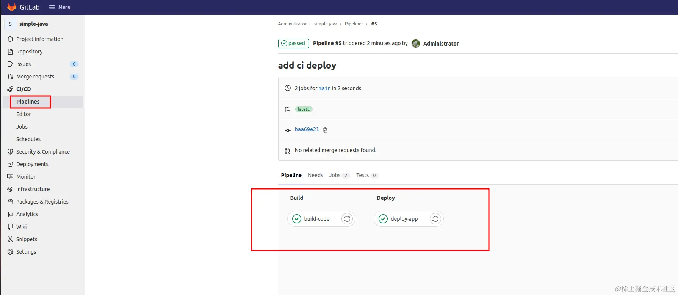This screenshot has height=295, width=678.
Task: Click the Merge requests count badge
Action: (x=74, y=77)
